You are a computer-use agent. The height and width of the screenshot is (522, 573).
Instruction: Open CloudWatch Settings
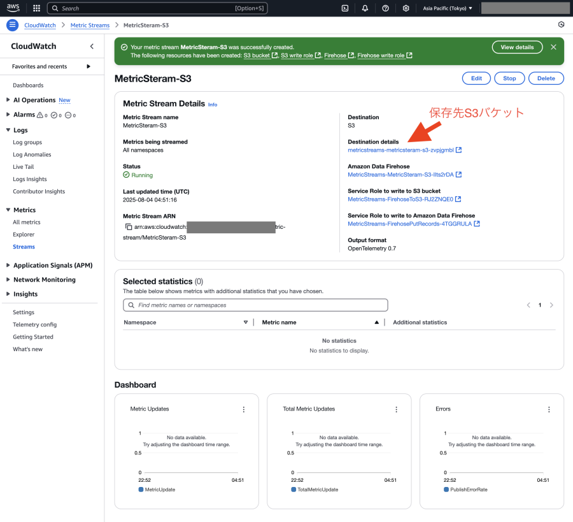click(x=24, y=312)
